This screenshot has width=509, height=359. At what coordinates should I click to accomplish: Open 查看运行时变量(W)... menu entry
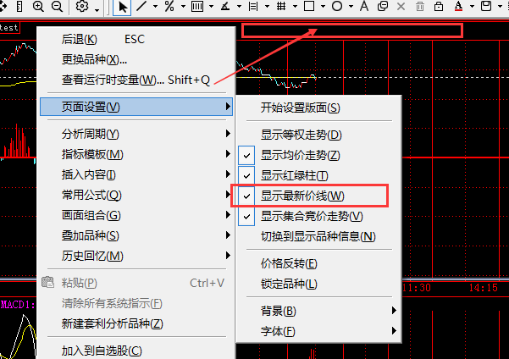point(136,80)
